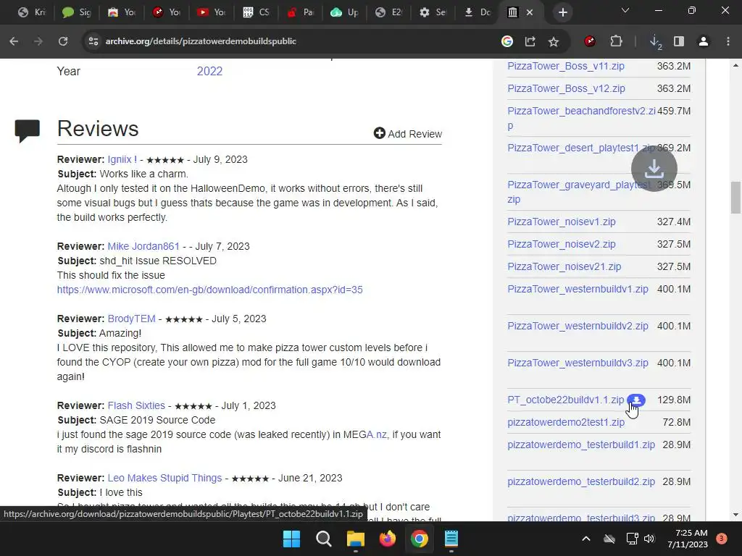This screenshot has height=556, width=742.
Task: Open reviewer Igniix ! profile
Action: point(122,159)
